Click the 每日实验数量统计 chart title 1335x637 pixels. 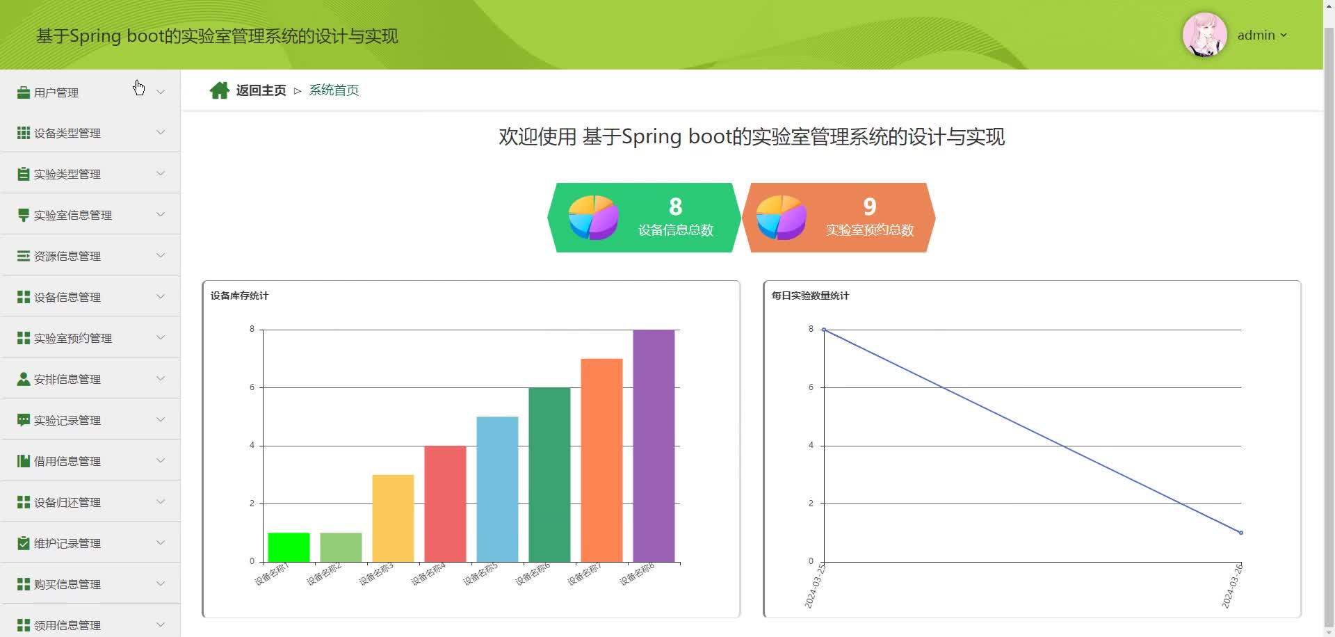click(810, 296)
